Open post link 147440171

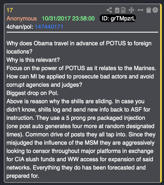49,27
